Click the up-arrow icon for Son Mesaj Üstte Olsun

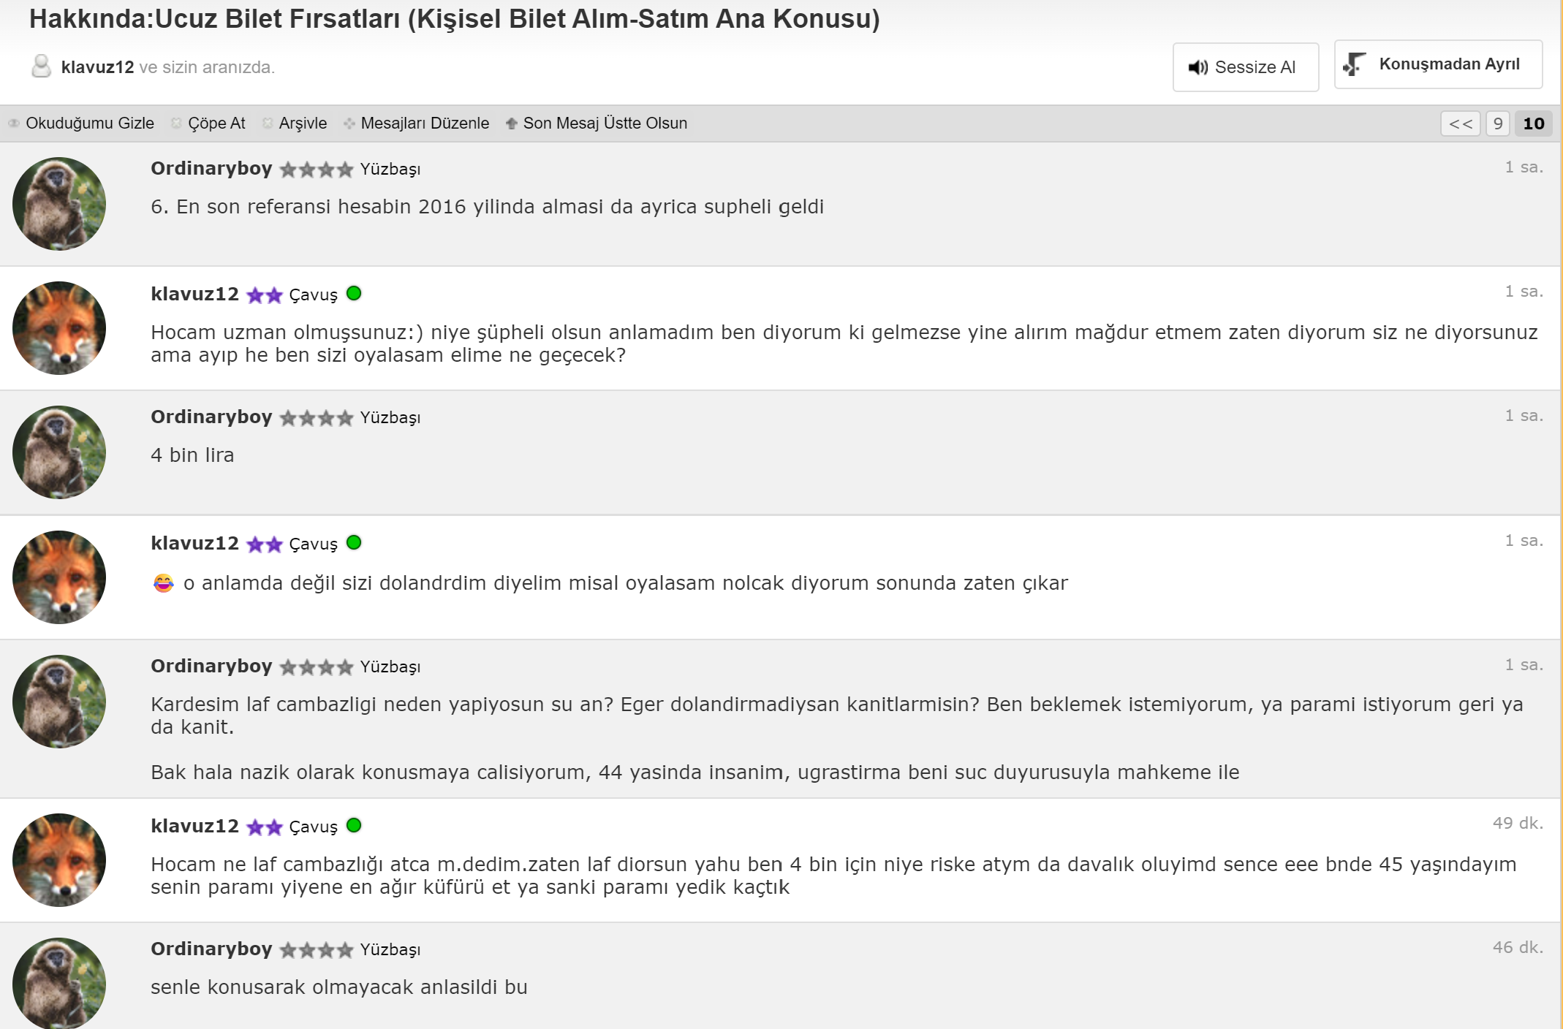(x=512, y=124)
